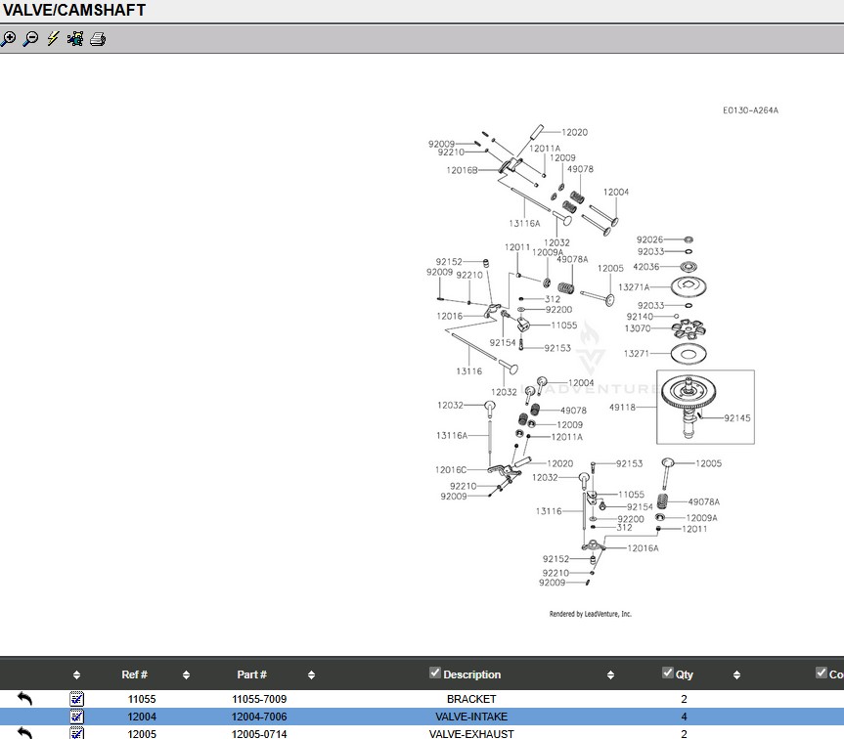Sort by the Part # column arrows
This screenshot has height=739, width=844.
pos(311,674)
